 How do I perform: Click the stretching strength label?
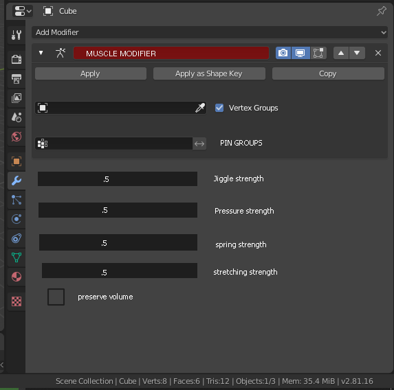pyautogui.click(x=245, y=272)
